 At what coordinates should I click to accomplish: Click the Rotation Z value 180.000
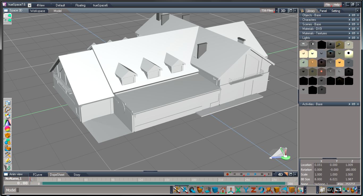352,170
